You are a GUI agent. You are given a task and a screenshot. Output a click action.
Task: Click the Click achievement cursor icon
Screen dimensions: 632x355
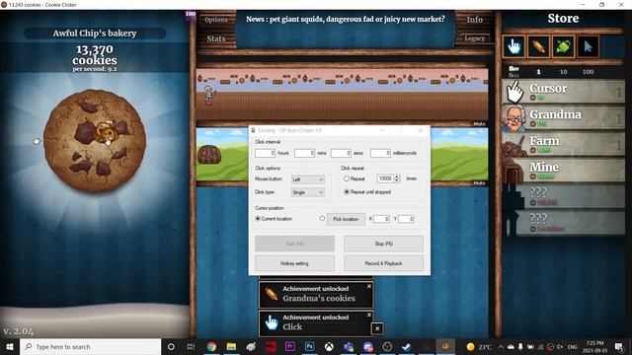point(272,322)
